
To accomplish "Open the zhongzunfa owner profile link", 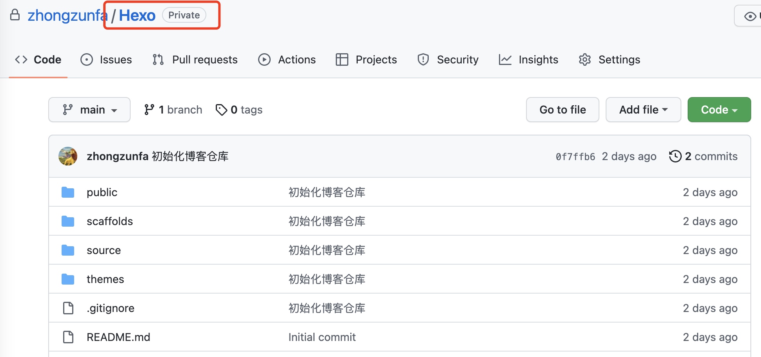I will 66,15.
